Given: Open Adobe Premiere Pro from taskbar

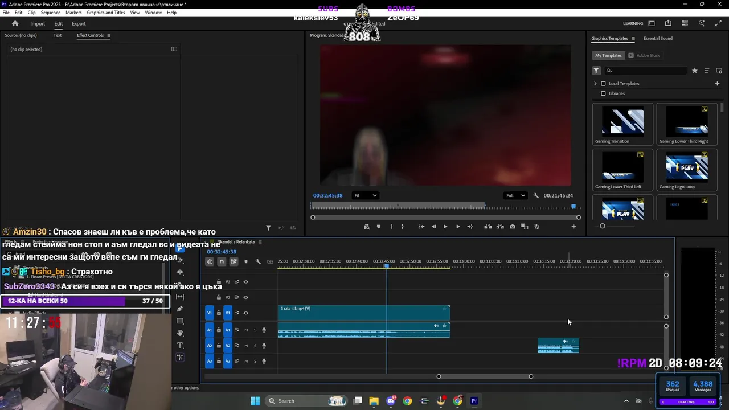Looking at the screenshot, I should coord(474,401).
